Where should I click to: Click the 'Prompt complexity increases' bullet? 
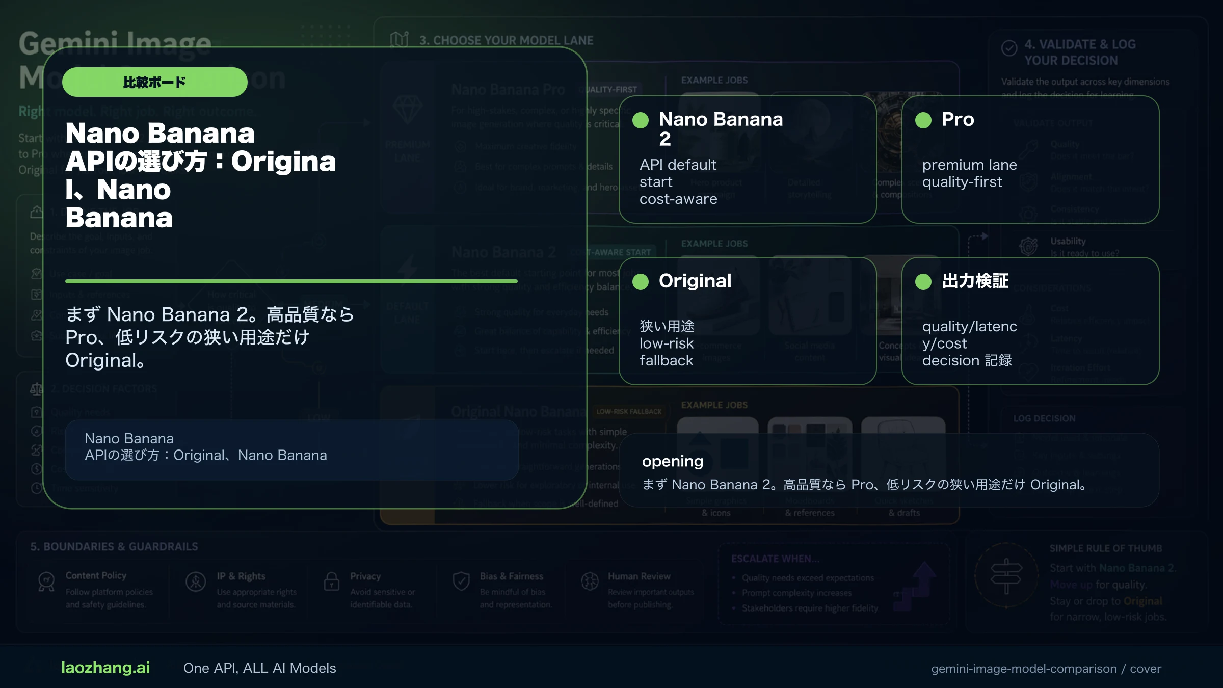[796, 593]
